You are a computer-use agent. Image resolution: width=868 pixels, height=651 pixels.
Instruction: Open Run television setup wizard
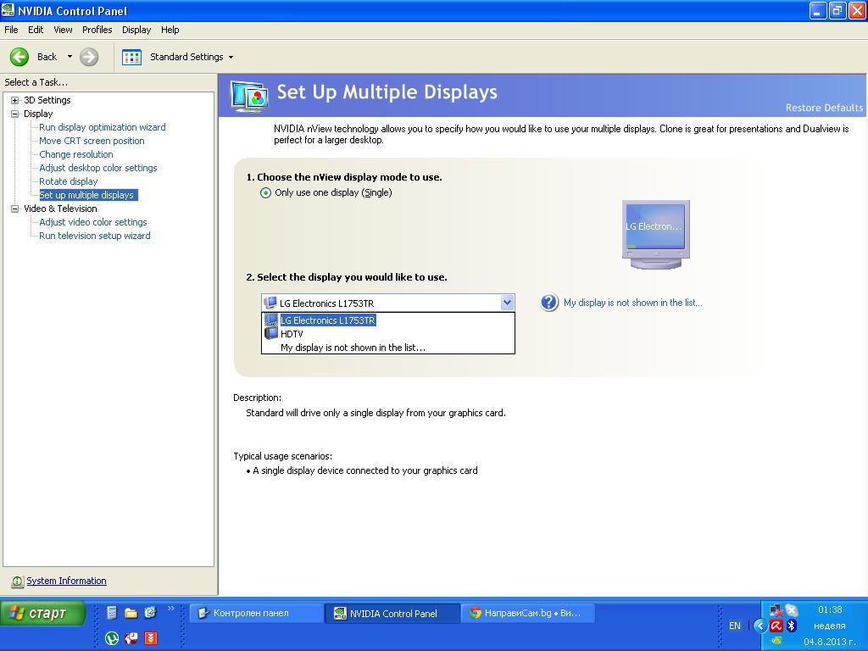pyautogui.click(x=95, y=236)
